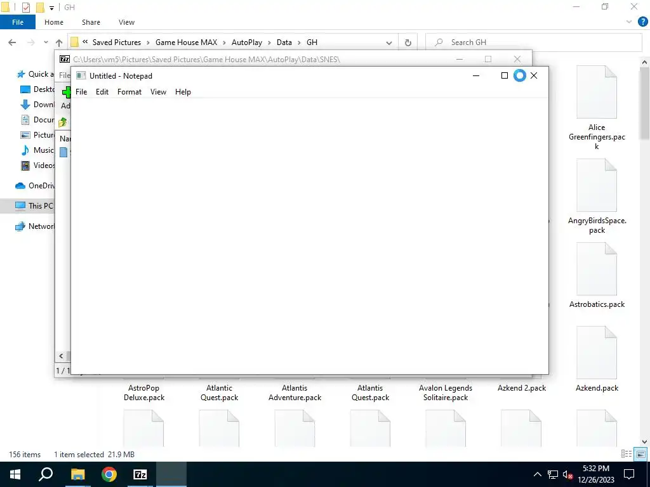Open Videos in navigation pane
Screen dimensions: 650x487
[37, 166]
